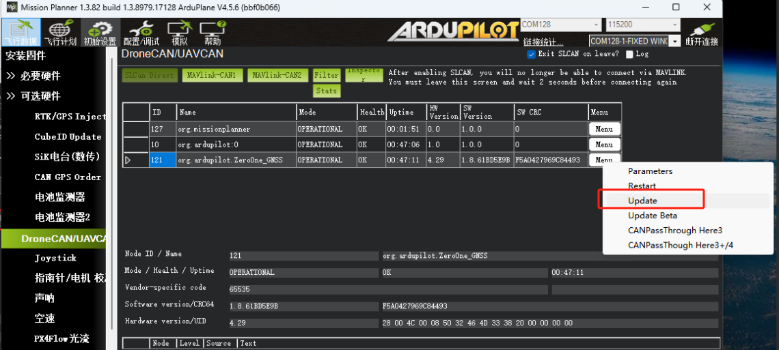Open the 模拟 simulation screen
This screenshot has height=350, width=779.
tap(179, 32)
